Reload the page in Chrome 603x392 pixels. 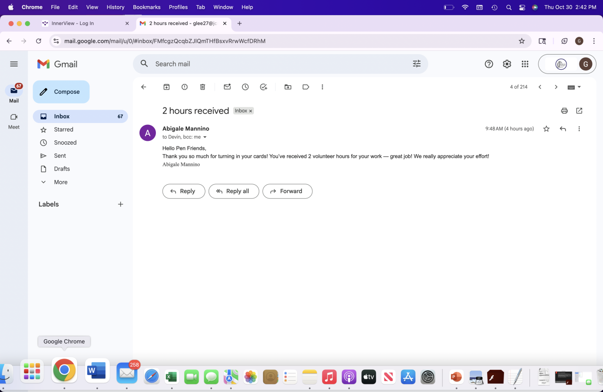click(39, 41)
